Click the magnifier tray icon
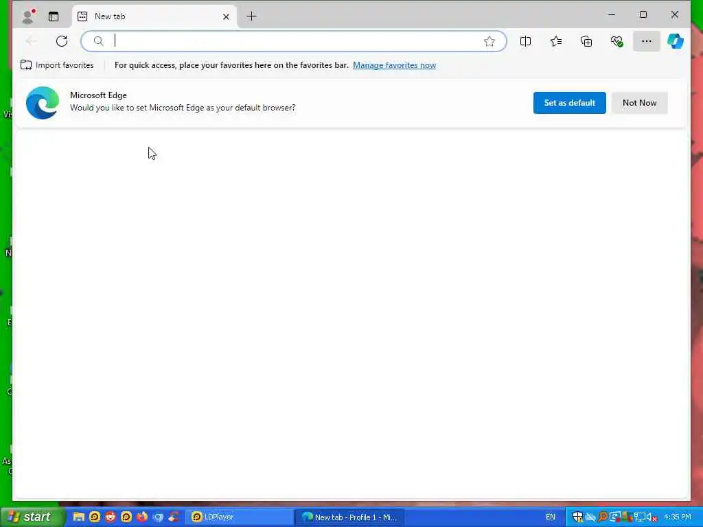The height and width of the screenshot is (527, 703). pos(603,517)
